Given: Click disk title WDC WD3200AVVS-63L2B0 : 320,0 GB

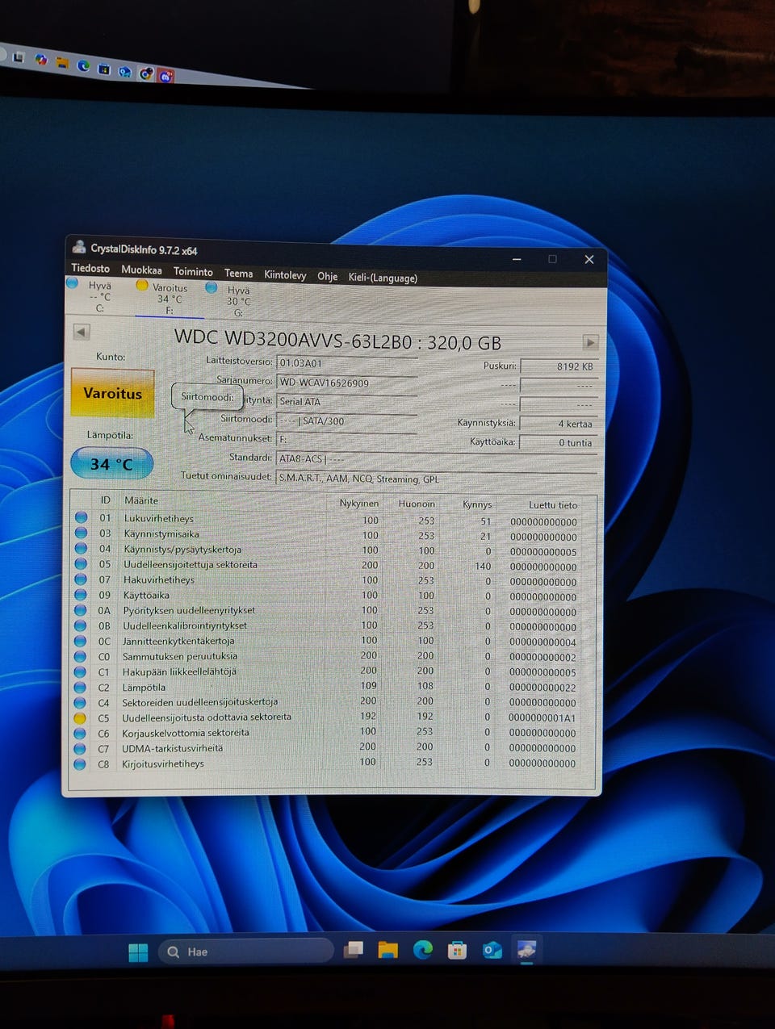Looking at the screenshot, I should click(337, 341).
